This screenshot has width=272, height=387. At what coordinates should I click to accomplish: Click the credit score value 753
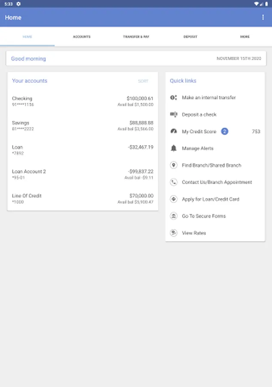click(256, 132)
